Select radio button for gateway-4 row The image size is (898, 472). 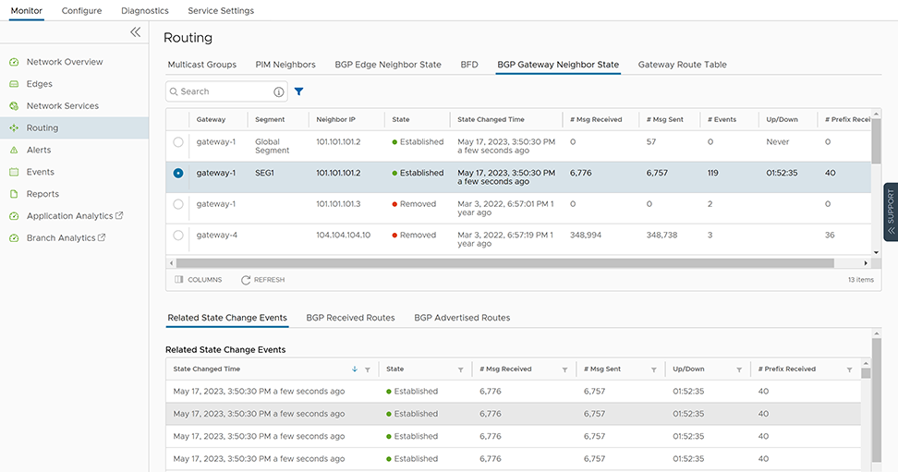(178, 236)
